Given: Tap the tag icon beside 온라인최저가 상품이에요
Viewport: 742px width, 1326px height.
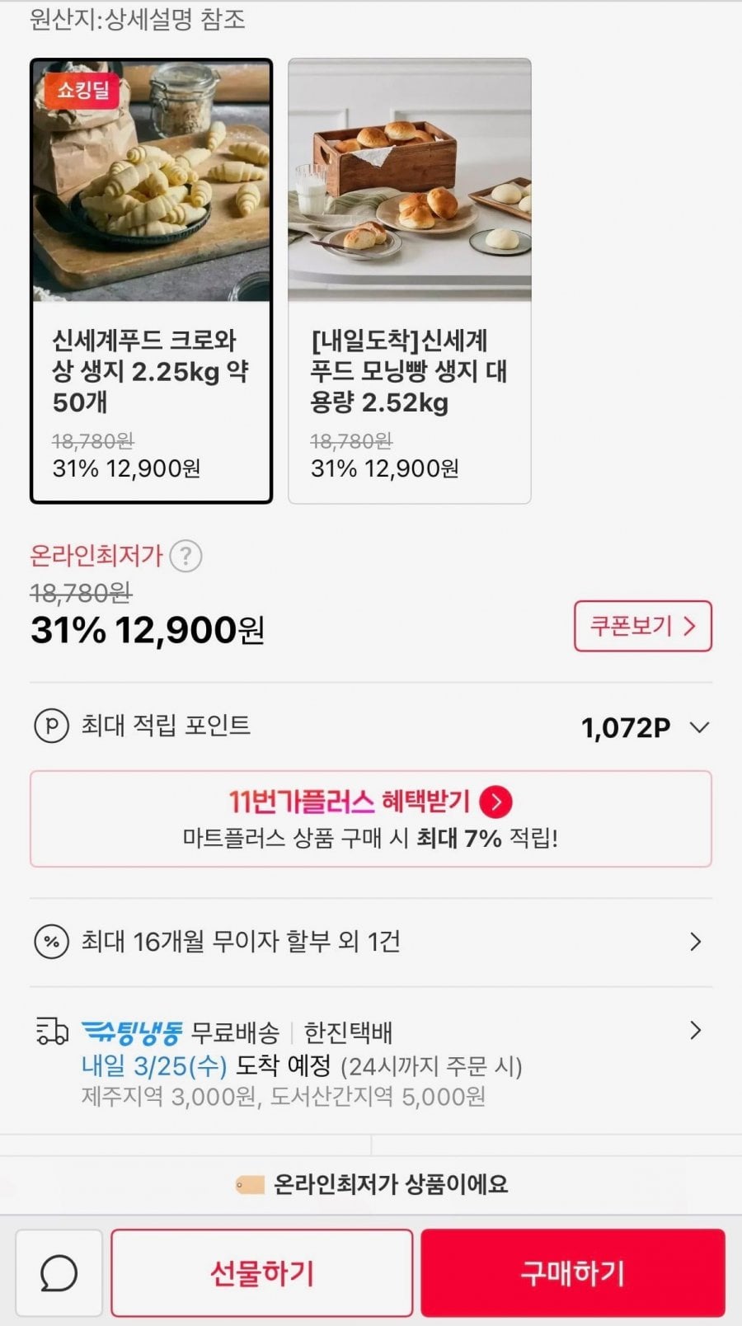Looking at the screenshot, I should point(249,1185).
